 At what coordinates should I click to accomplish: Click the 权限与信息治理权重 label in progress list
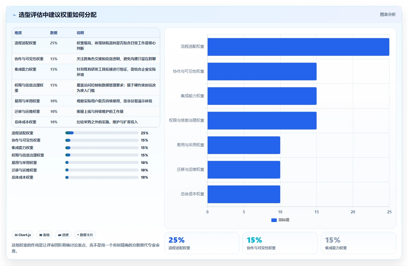[x=28, y=155]
